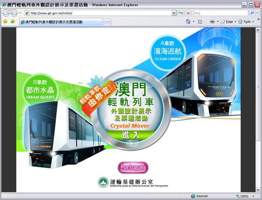Expand the Print options dropdown arrow
Viewport: 262px width, 200px height.
click(217, 22)
